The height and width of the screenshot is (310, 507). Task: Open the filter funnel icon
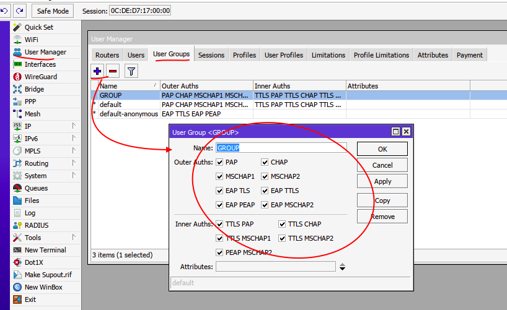click(x=131, y=71)
